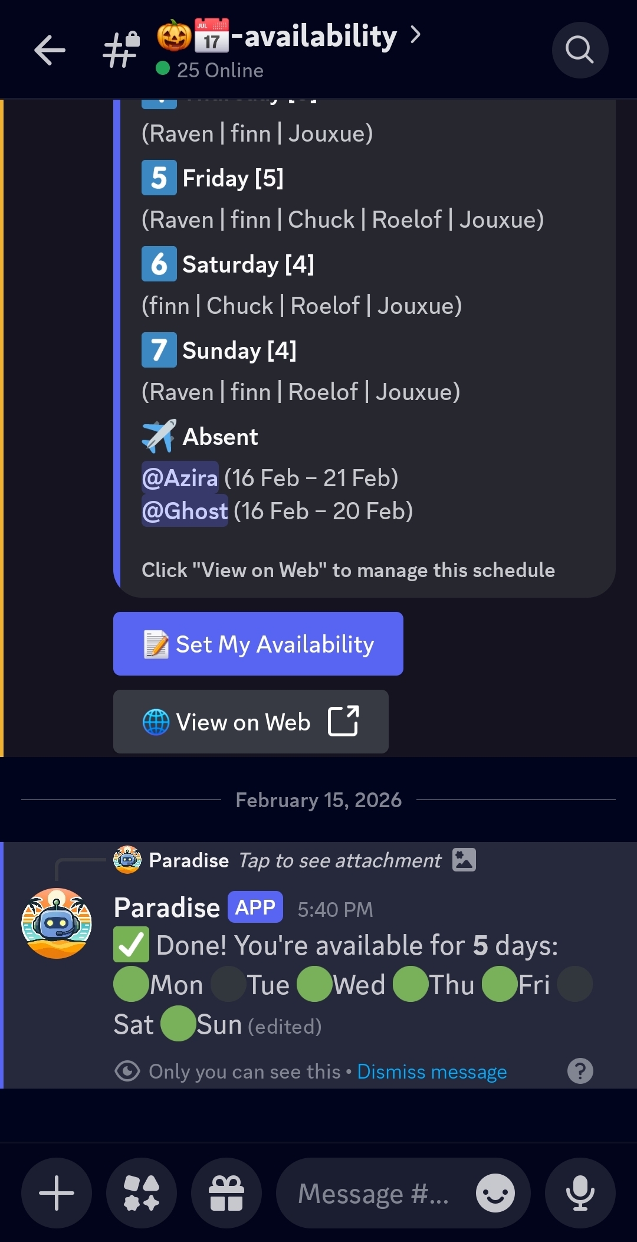Tap the message input field
Screen dimensions: 637x1242
372,1192
